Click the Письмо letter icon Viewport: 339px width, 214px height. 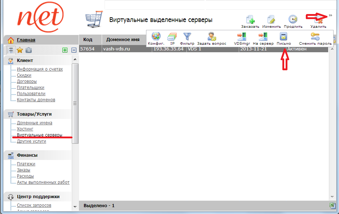(283, 36)
